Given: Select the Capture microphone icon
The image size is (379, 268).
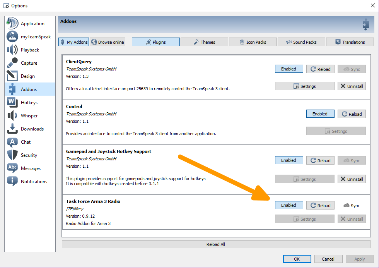Looking at the screenshot, I should click(x=12, y=63).
